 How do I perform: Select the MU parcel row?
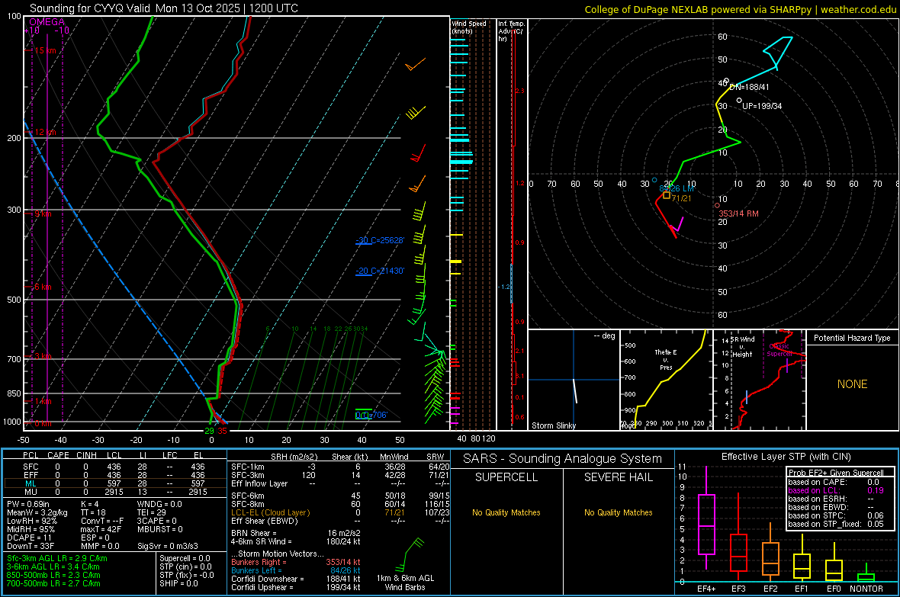[115, 492]
